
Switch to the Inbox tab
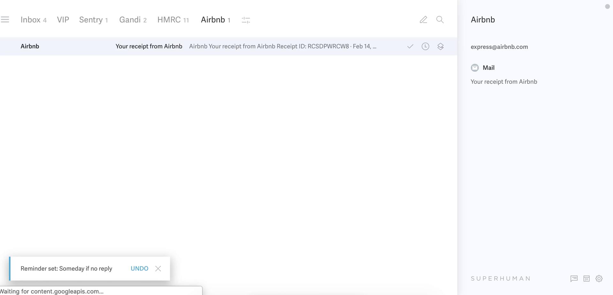click(34, 20)
